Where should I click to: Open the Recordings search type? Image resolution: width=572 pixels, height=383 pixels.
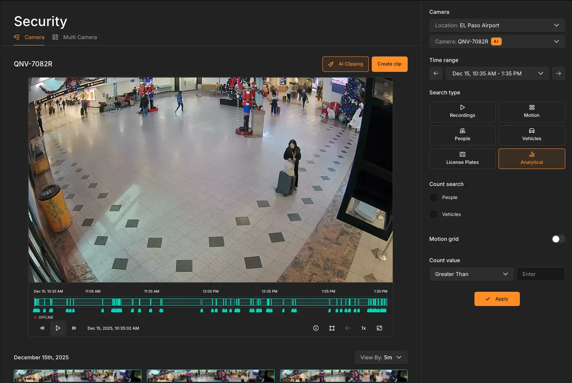(x=462, y=112)
